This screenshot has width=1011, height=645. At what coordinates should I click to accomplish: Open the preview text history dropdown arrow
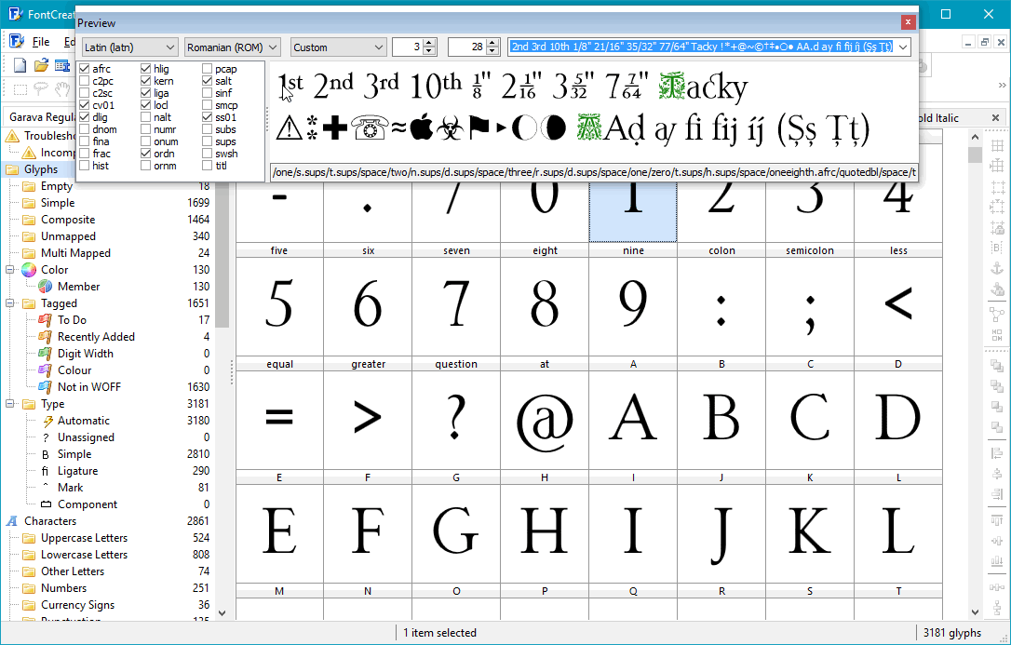tap(903, 47)
